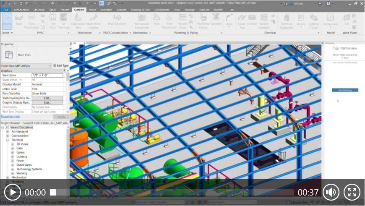Select the Duct Placeholder tool

tap(31, 21)
